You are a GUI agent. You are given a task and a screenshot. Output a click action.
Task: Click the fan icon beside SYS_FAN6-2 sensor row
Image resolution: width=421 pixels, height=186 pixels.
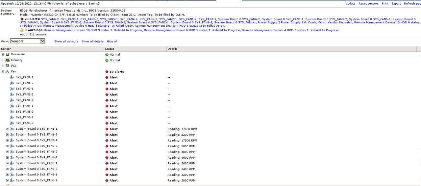tap(12, 123)
